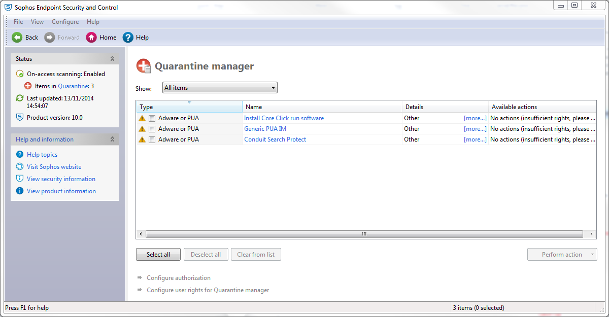
Task: Click the globe icon beside Visit Sophos website
Action: (20, 167)
